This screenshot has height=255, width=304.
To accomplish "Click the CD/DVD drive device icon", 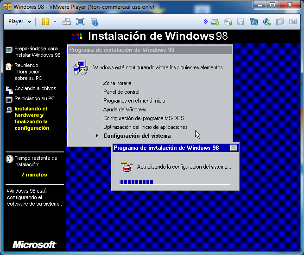I will [x=228, y=22].
